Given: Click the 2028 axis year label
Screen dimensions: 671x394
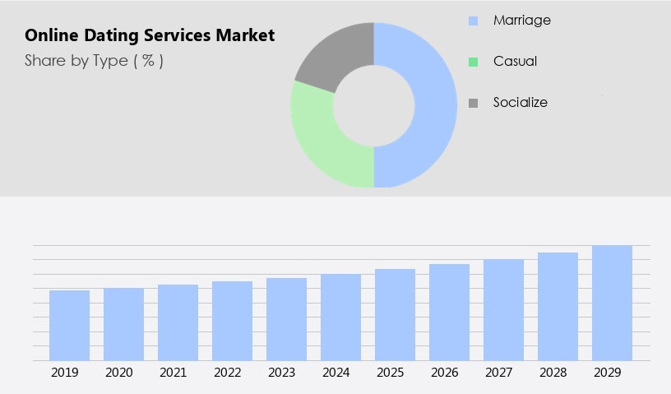Looking at the screenshot, I should pyautogui.click(x=553, y=373).
